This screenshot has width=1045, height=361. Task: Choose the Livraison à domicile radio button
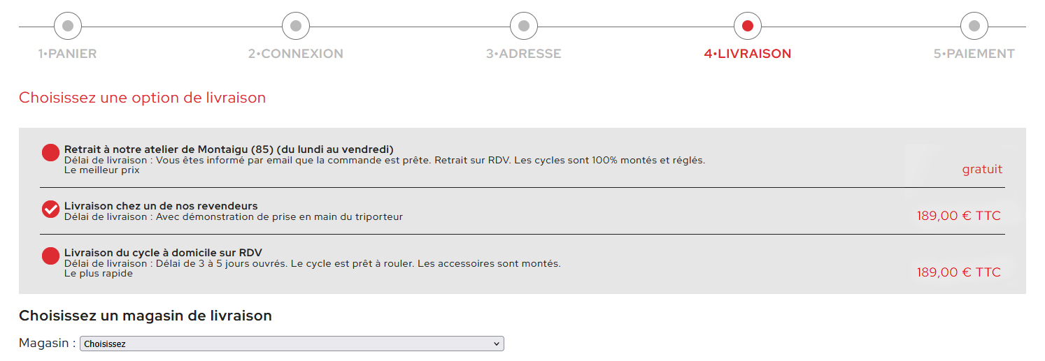(x=51, y=256)
